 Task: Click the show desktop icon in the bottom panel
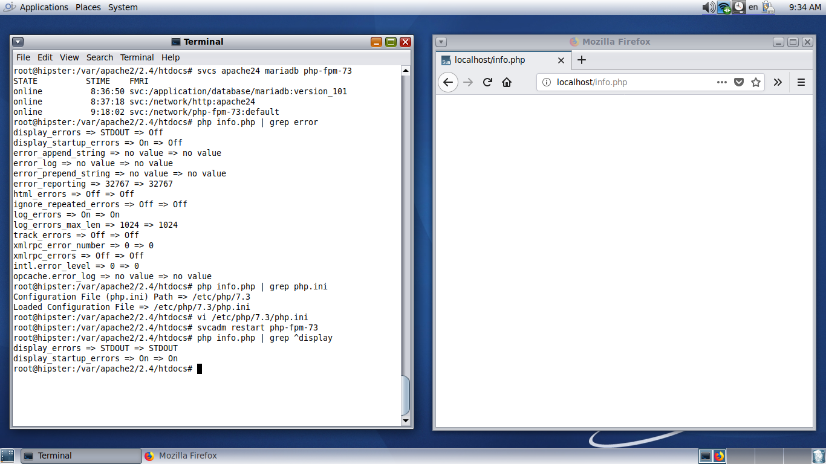click(x=7, y=456)
